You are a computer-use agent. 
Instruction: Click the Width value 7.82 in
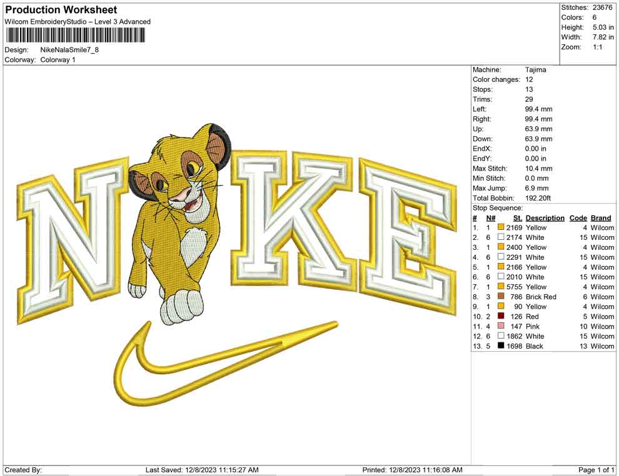603,37
